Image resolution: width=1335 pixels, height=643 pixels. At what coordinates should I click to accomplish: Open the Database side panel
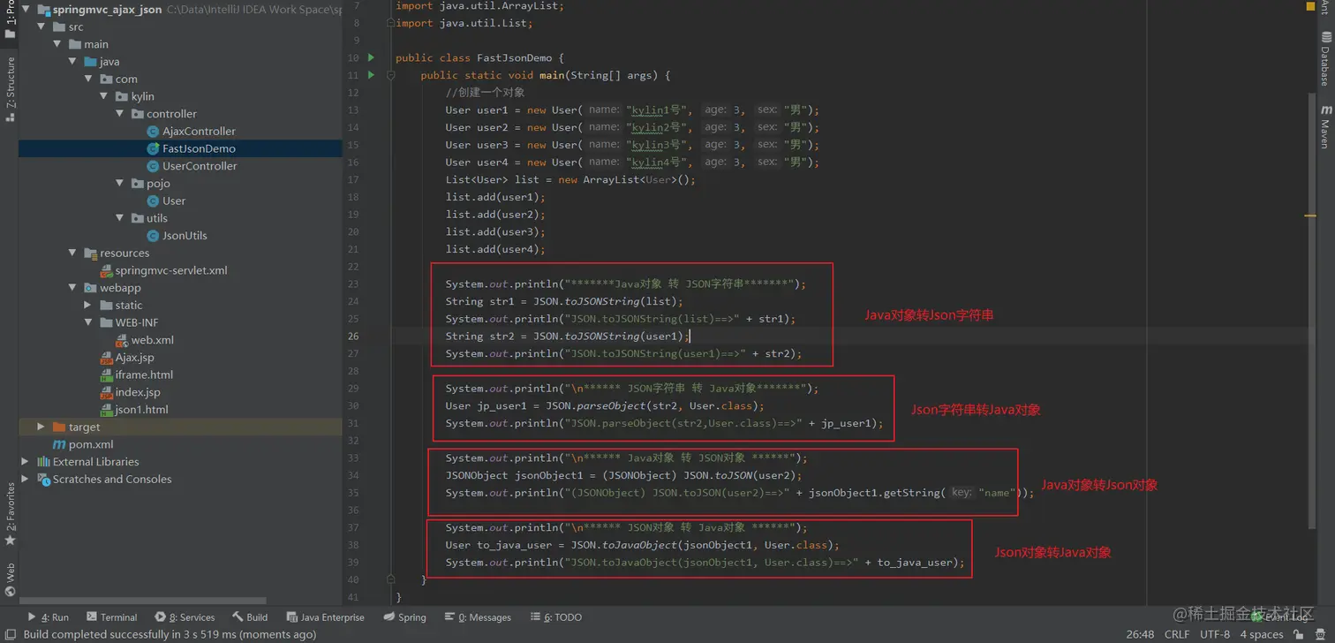point(1325,58)
